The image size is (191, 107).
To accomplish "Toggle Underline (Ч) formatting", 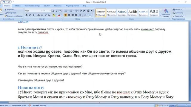I will point(33,15).
